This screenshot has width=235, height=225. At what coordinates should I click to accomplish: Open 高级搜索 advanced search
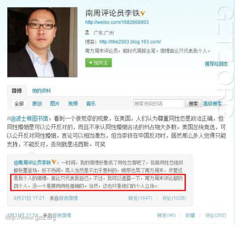[212, 104]
